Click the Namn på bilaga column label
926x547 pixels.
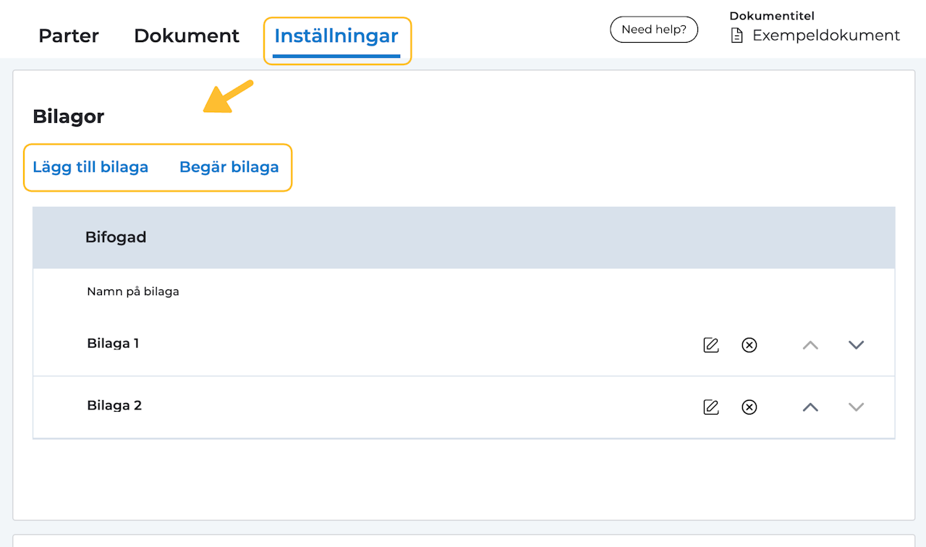pyautogui.click(x=133, y=292)
